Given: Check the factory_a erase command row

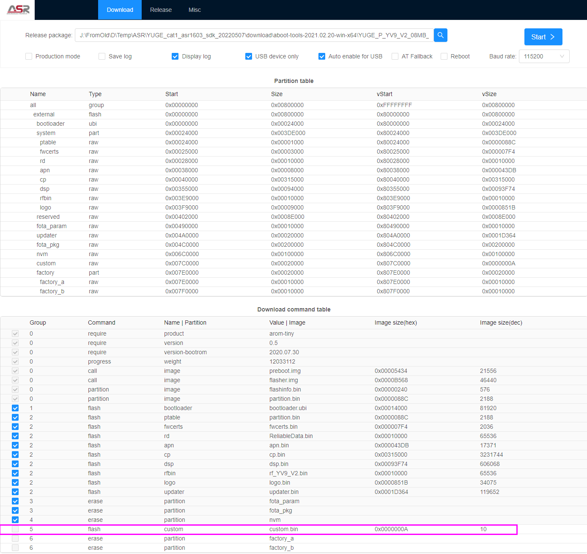Looking at the screenshot, I should [15, 538].
